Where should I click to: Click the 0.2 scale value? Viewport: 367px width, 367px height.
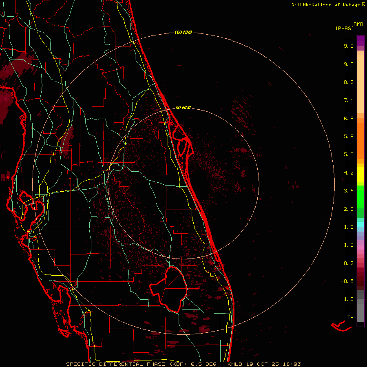[349, 263]
